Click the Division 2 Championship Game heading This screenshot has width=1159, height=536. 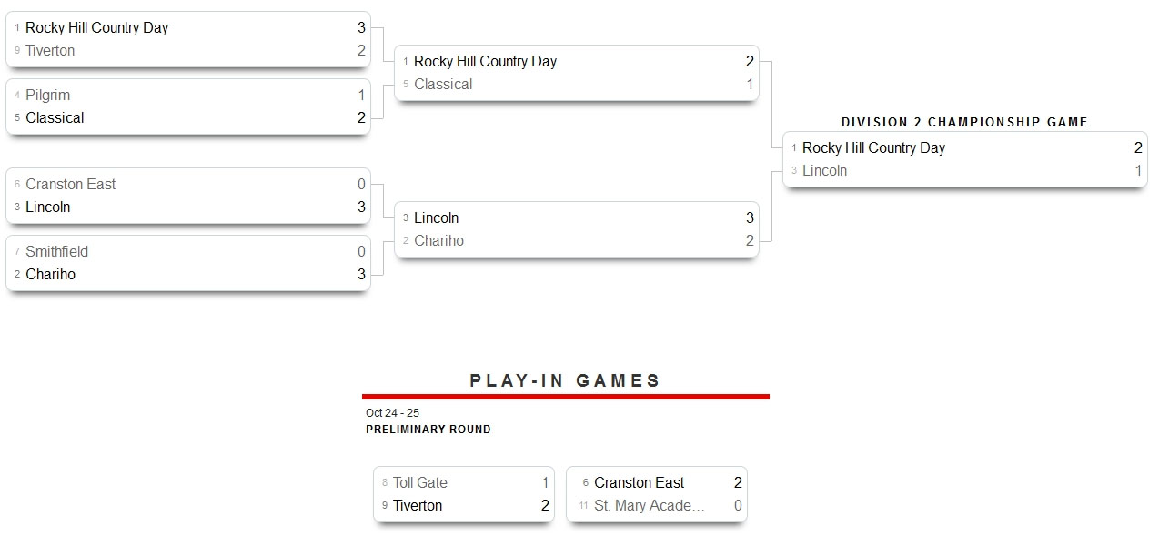pyautogui.click(x=964, y=122)
